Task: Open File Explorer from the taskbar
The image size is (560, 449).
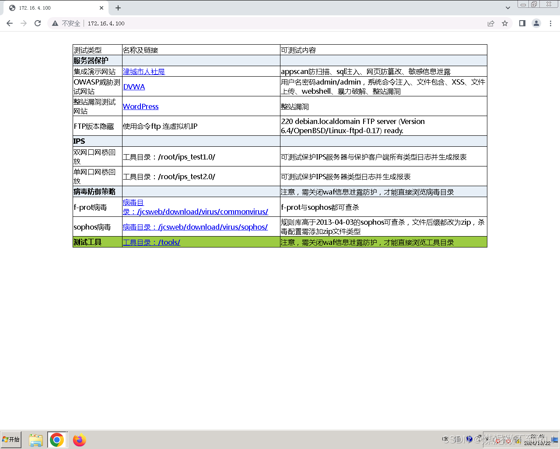Action: click(x=35, y=440)
